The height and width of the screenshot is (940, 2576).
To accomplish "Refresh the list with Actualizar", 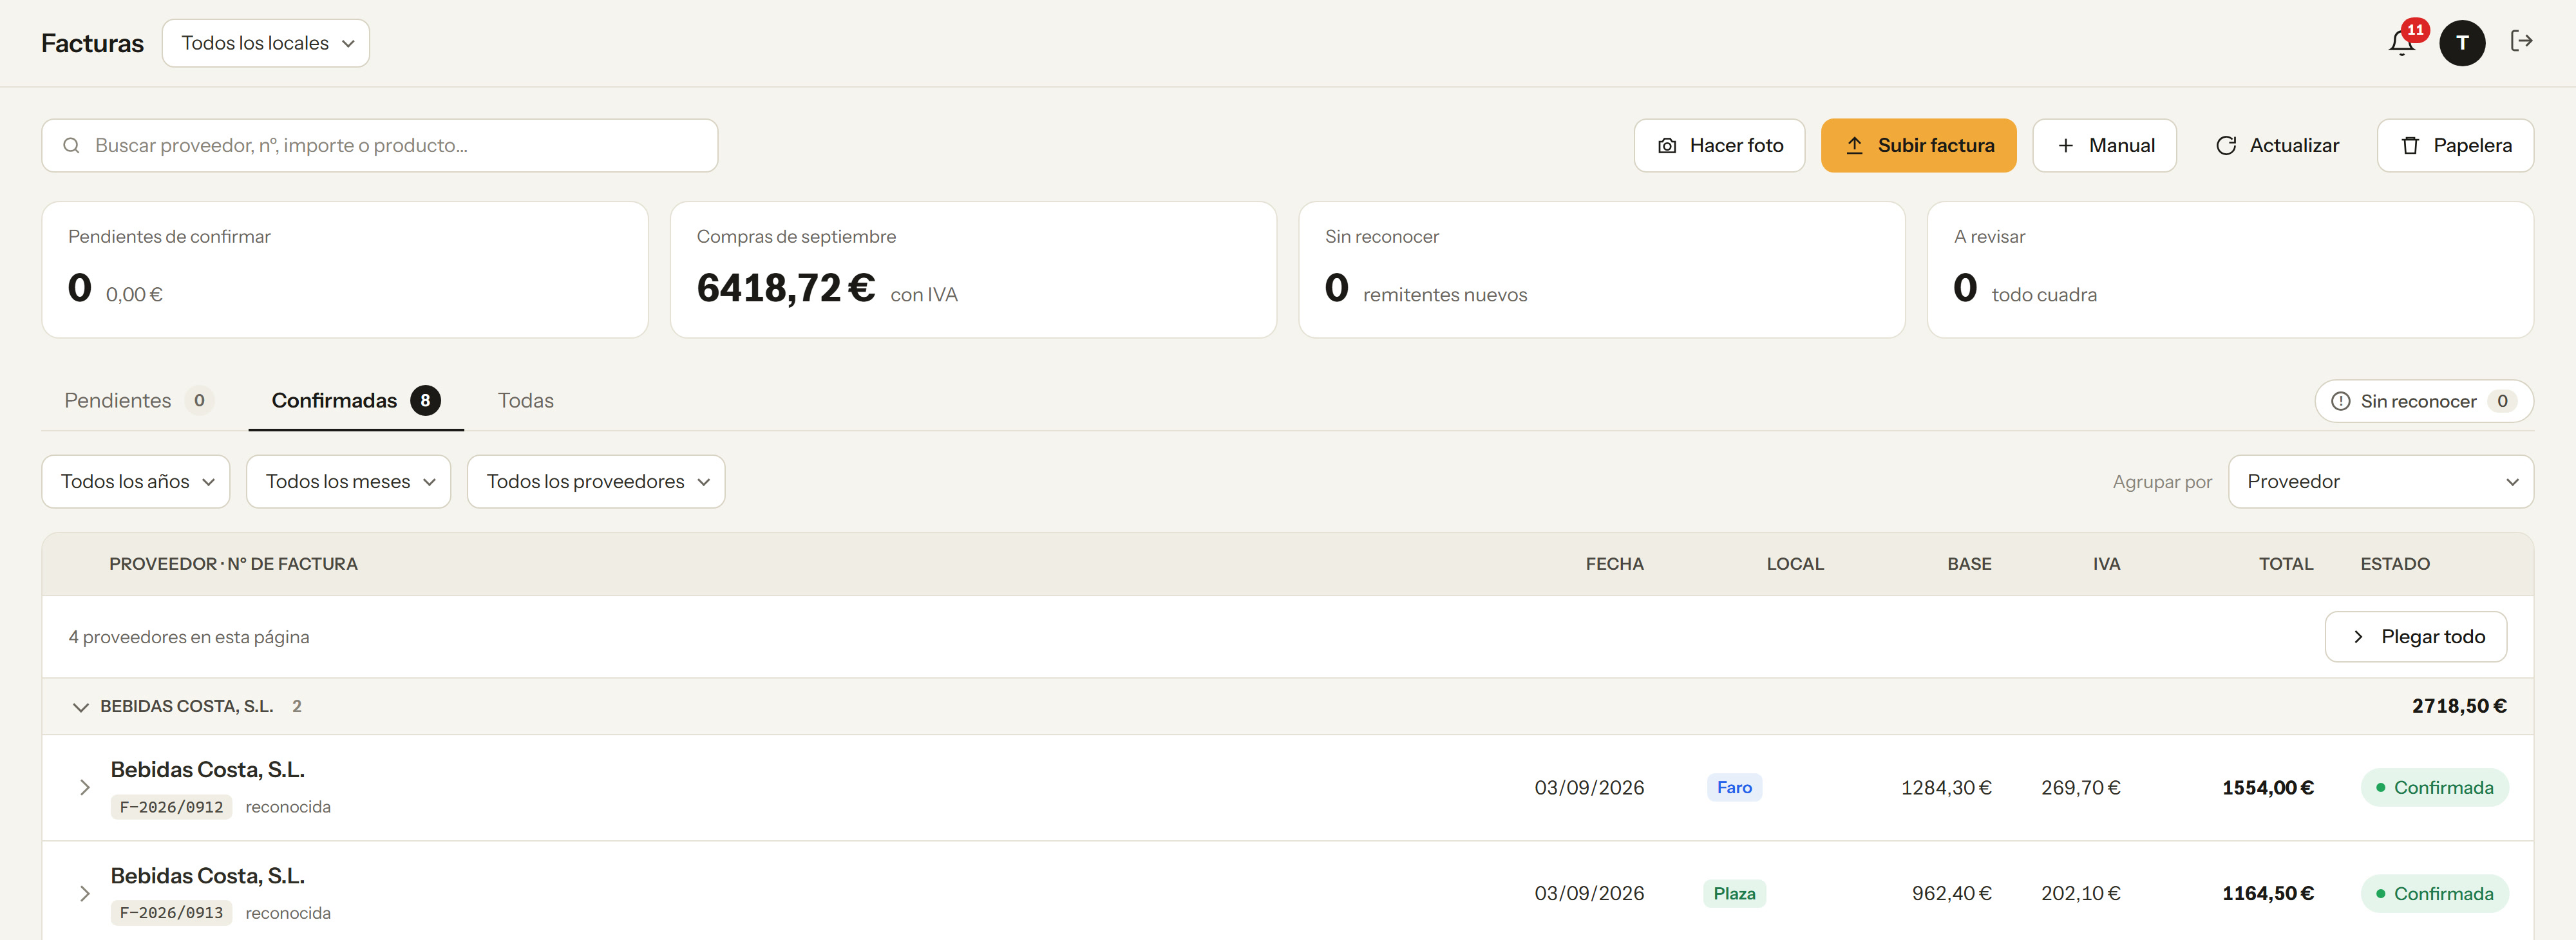I will (2277, 146).
